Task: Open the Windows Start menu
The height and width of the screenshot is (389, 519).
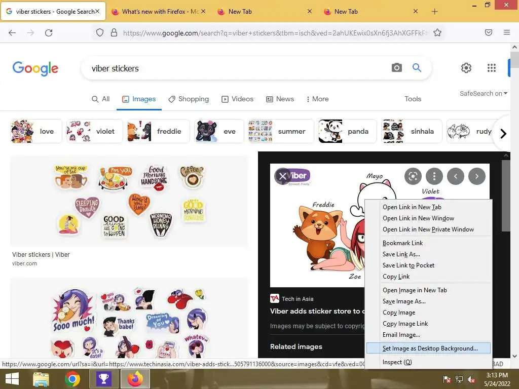Action: pos(12,379)
